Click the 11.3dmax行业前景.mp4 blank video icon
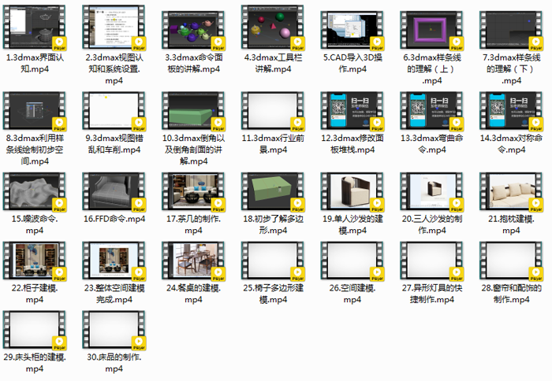Image resolution: width=552 pixels, height=381 pixels. click(272, 110)
